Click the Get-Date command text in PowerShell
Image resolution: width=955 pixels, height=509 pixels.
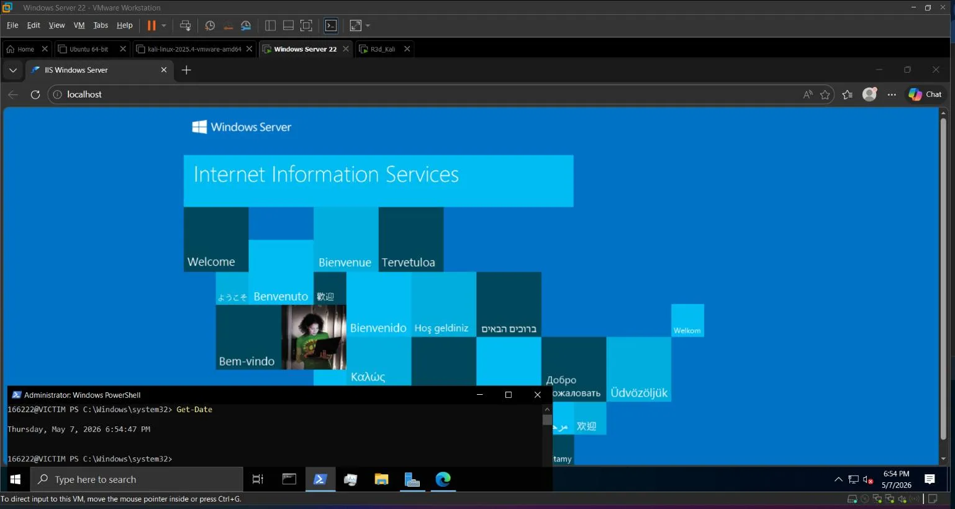[x=194, y=410]
